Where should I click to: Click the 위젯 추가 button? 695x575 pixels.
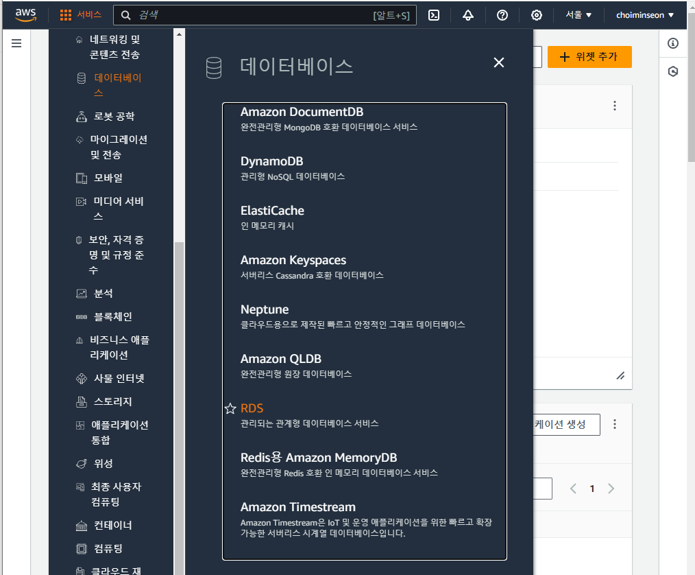589,57
